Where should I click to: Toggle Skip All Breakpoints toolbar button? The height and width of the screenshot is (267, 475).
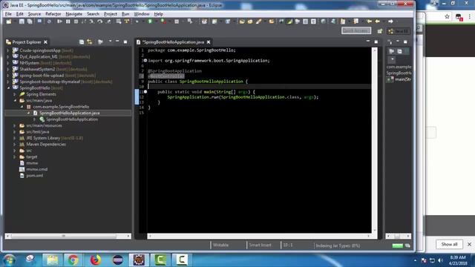point(49,22)
